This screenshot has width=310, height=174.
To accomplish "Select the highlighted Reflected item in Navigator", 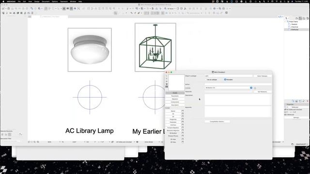I will [296, 29].
